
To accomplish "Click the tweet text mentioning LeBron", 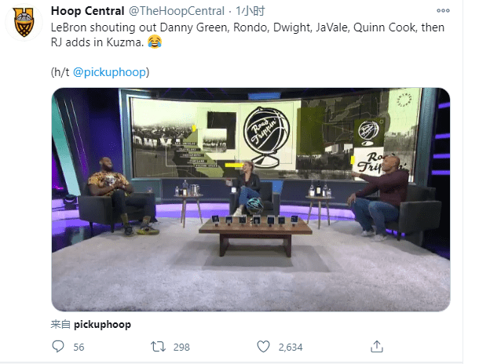I will [x=247, y=35].
